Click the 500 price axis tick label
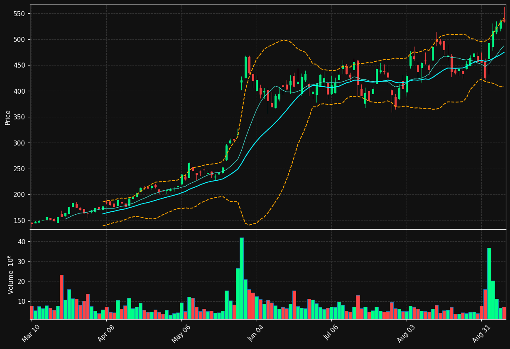 pyautogui.click(x=19, y=39)
